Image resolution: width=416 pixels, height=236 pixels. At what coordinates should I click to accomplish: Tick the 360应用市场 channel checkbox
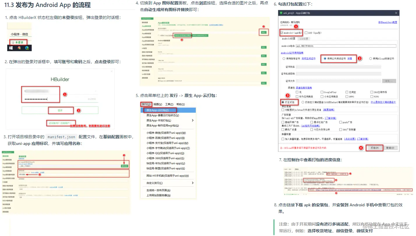pyautogui.click(x=372, y=92)
